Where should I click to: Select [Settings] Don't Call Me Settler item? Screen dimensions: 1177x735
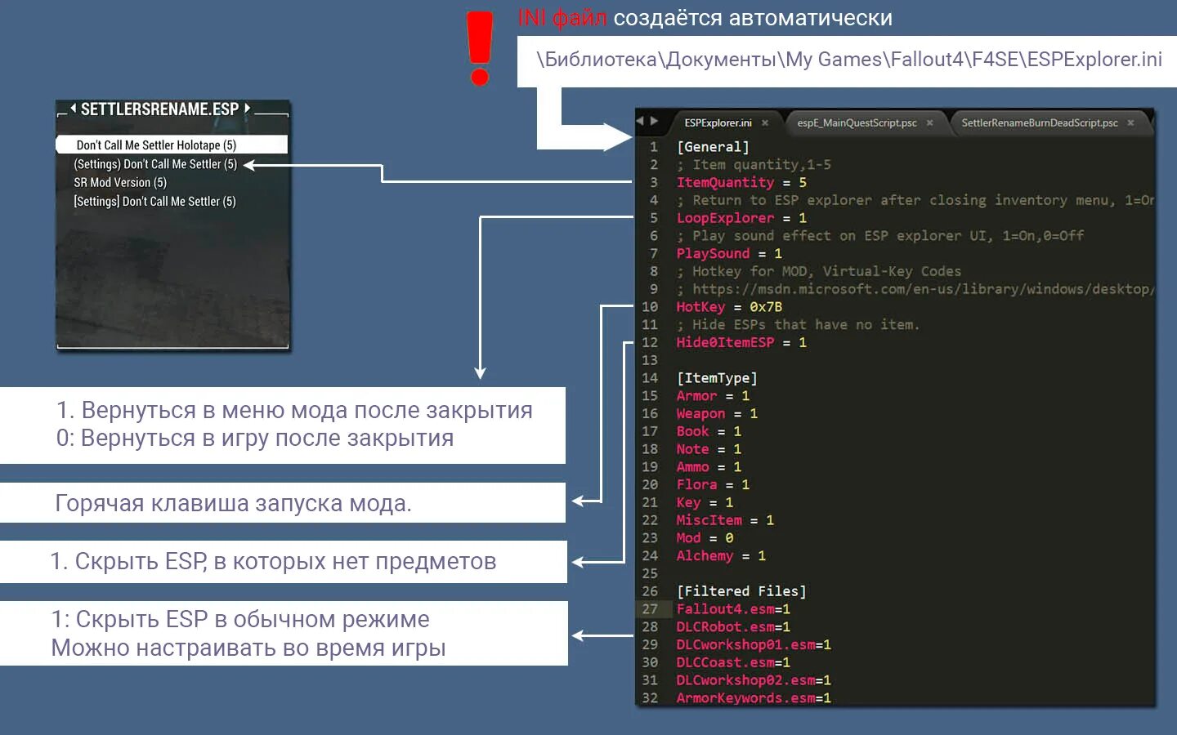coord(154,202)
